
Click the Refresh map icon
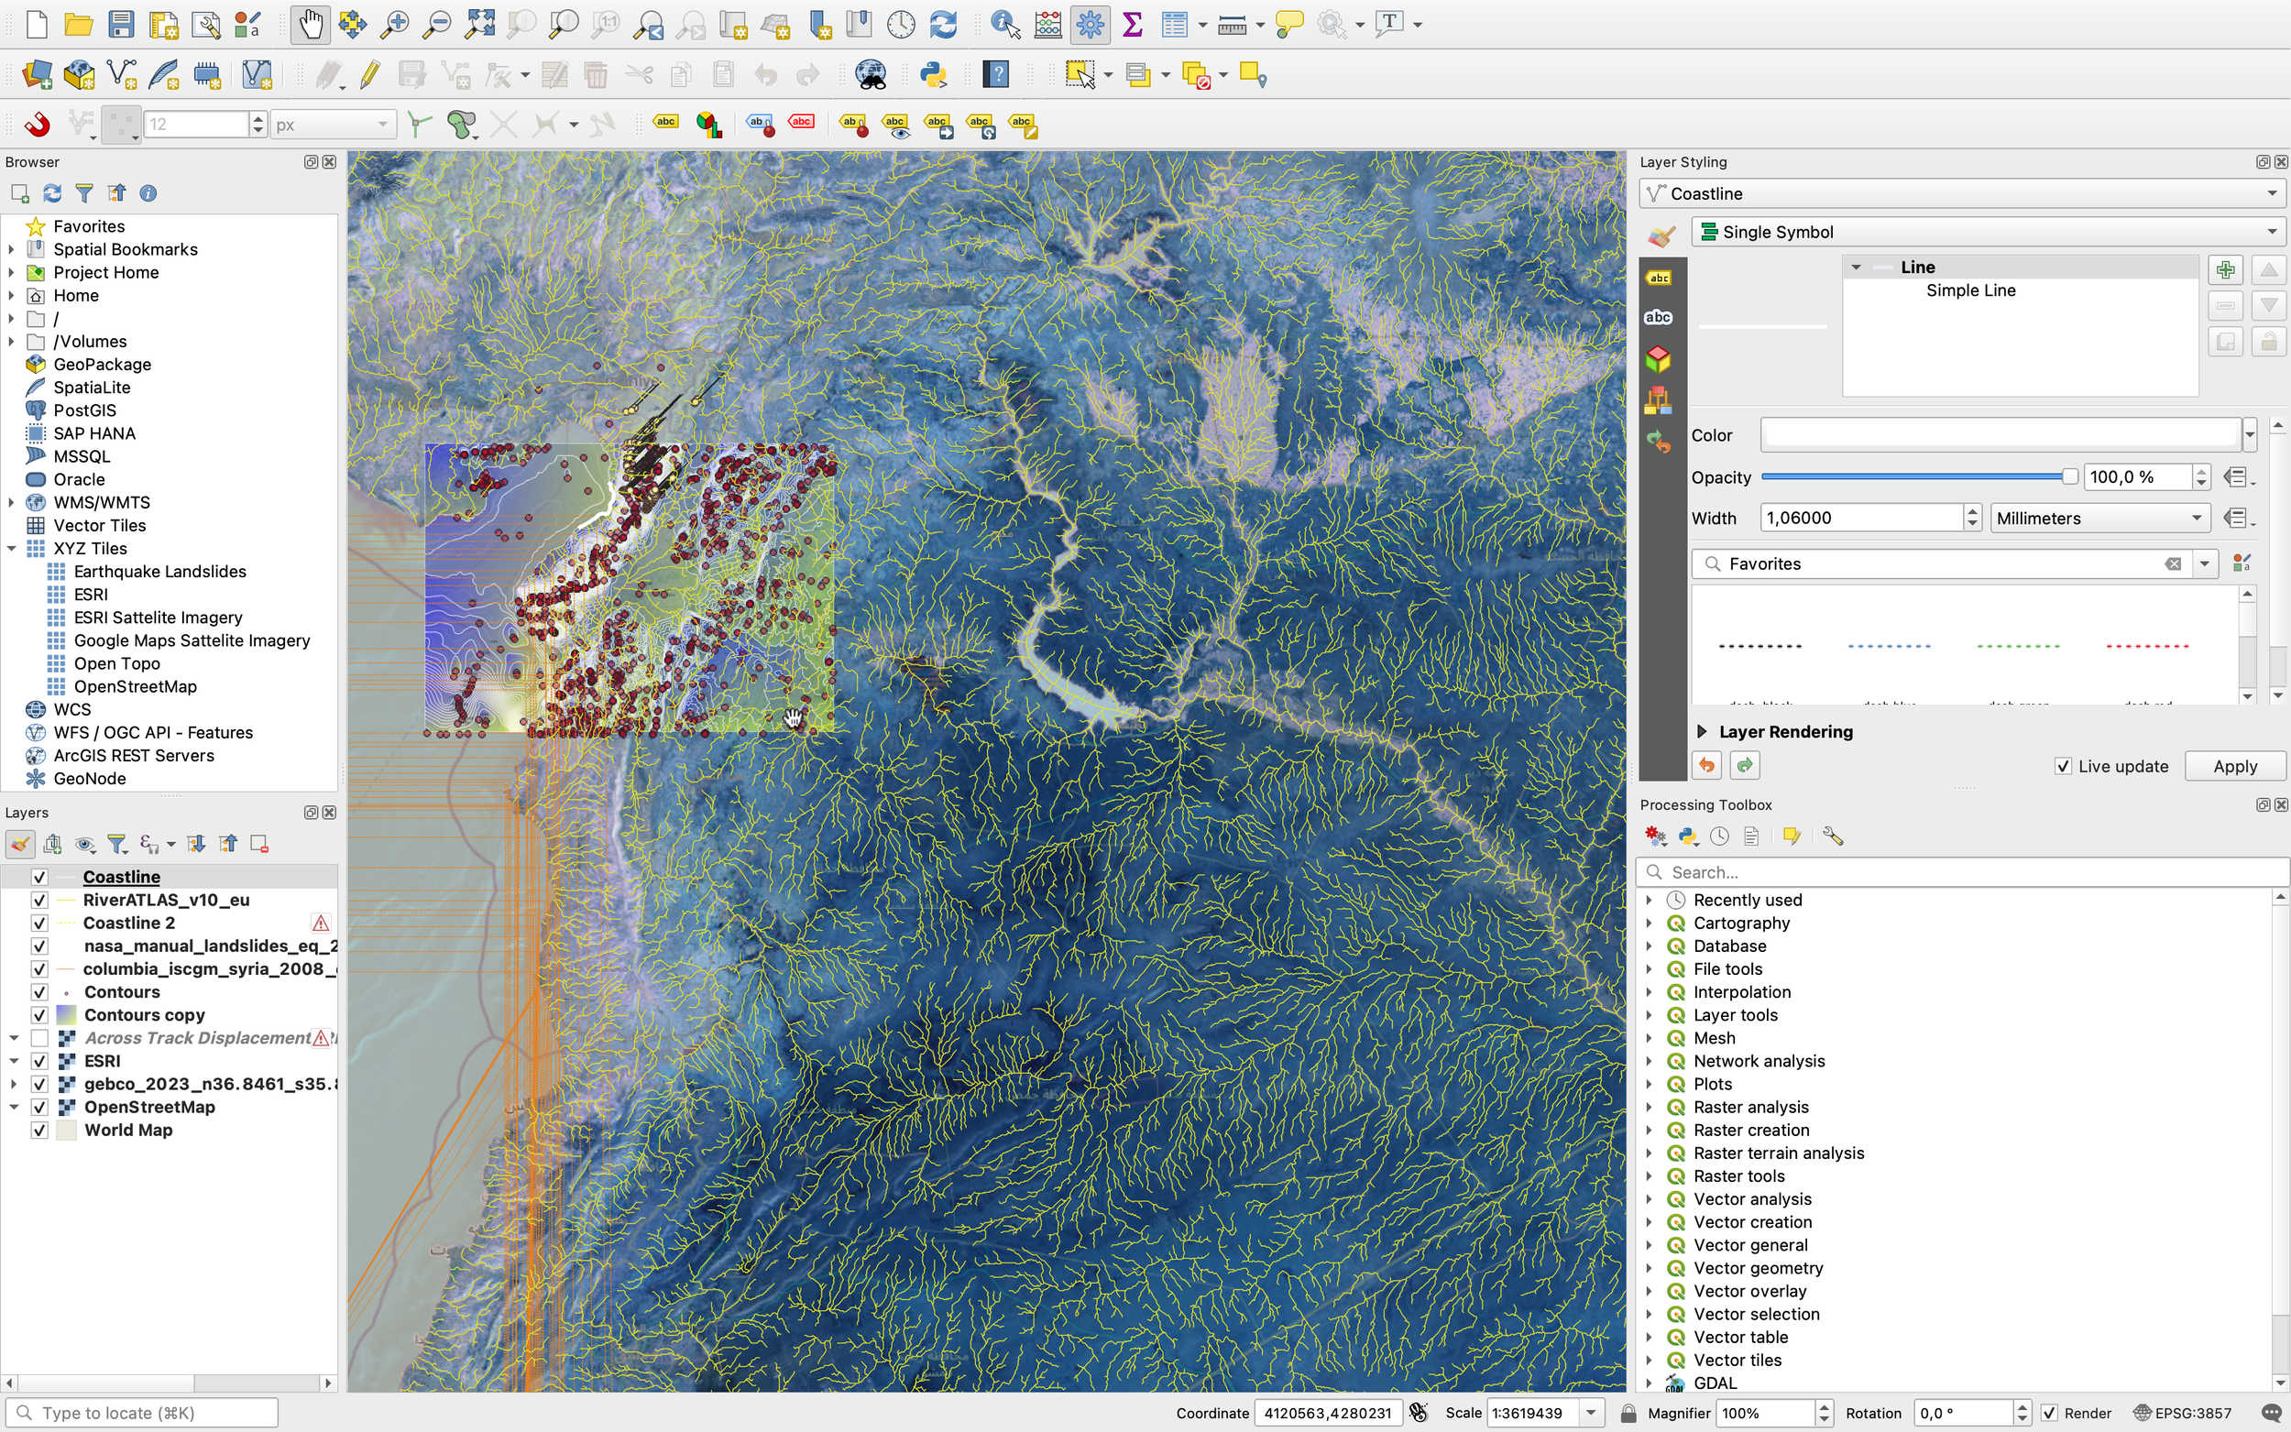[943, 24]
